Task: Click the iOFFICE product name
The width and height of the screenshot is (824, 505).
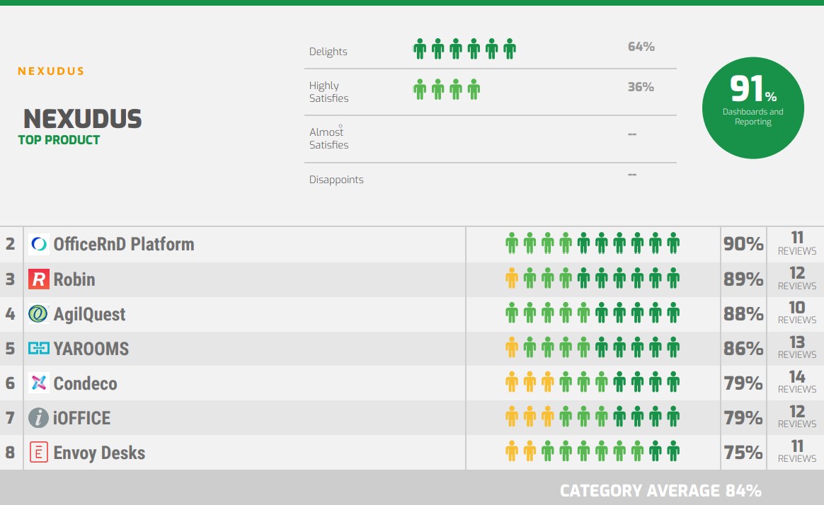Action: [x=81, y=418]
